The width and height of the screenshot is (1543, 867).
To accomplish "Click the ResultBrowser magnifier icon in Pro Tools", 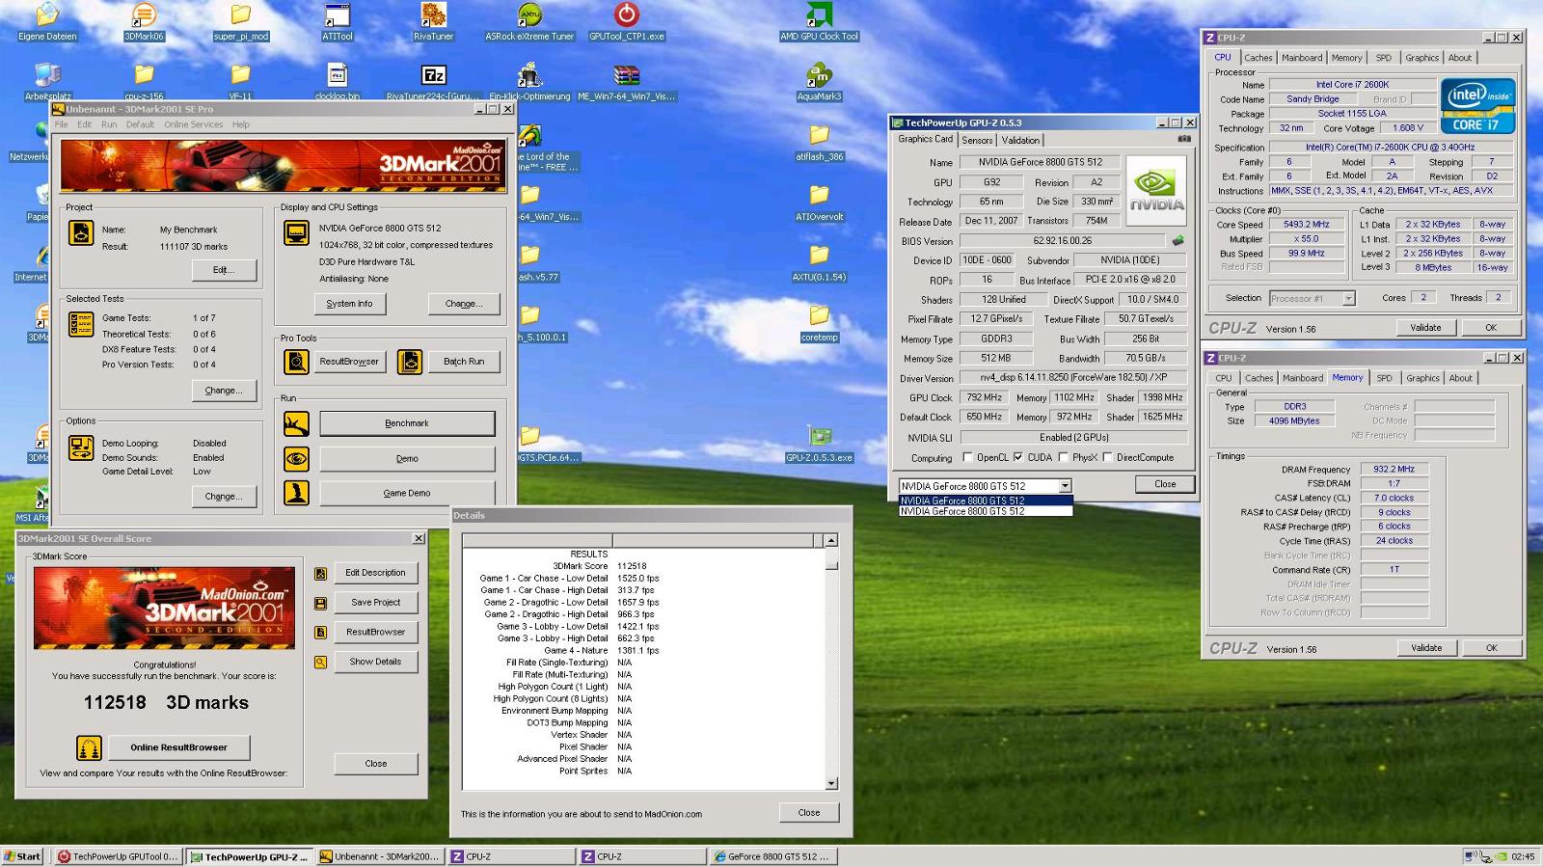I will tap(296, 362).
